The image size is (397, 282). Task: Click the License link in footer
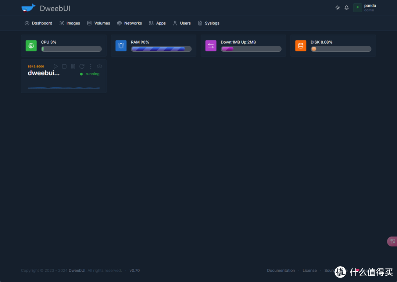click(310, 271)
